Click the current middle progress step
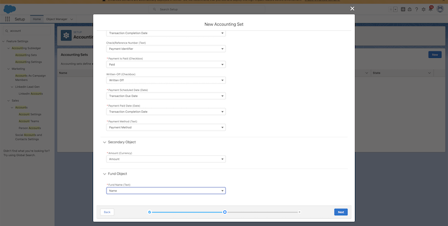This screenshot has width=448, height=226. [x=225, y=212]
